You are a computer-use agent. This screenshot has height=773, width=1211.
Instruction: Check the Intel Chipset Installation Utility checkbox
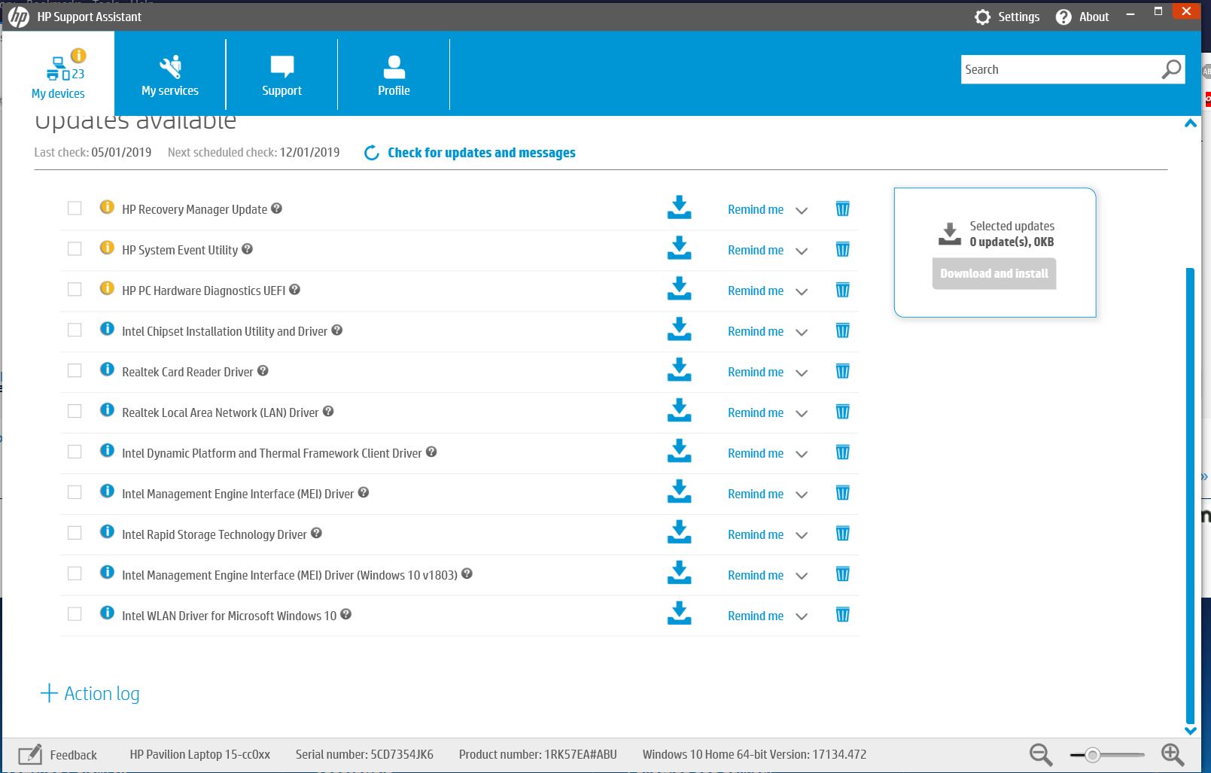point(75,330)
